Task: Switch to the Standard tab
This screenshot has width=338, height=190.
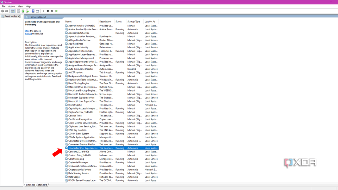Action: pos(43,185)
